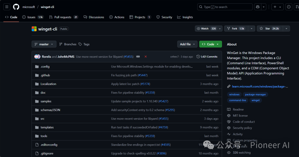View the Insights tab

point(185,17)
